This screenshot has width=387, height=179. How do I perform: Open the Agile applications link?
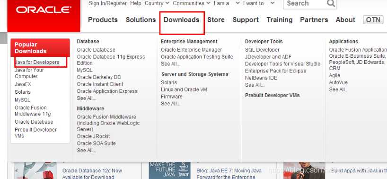(x=334, y=76)
